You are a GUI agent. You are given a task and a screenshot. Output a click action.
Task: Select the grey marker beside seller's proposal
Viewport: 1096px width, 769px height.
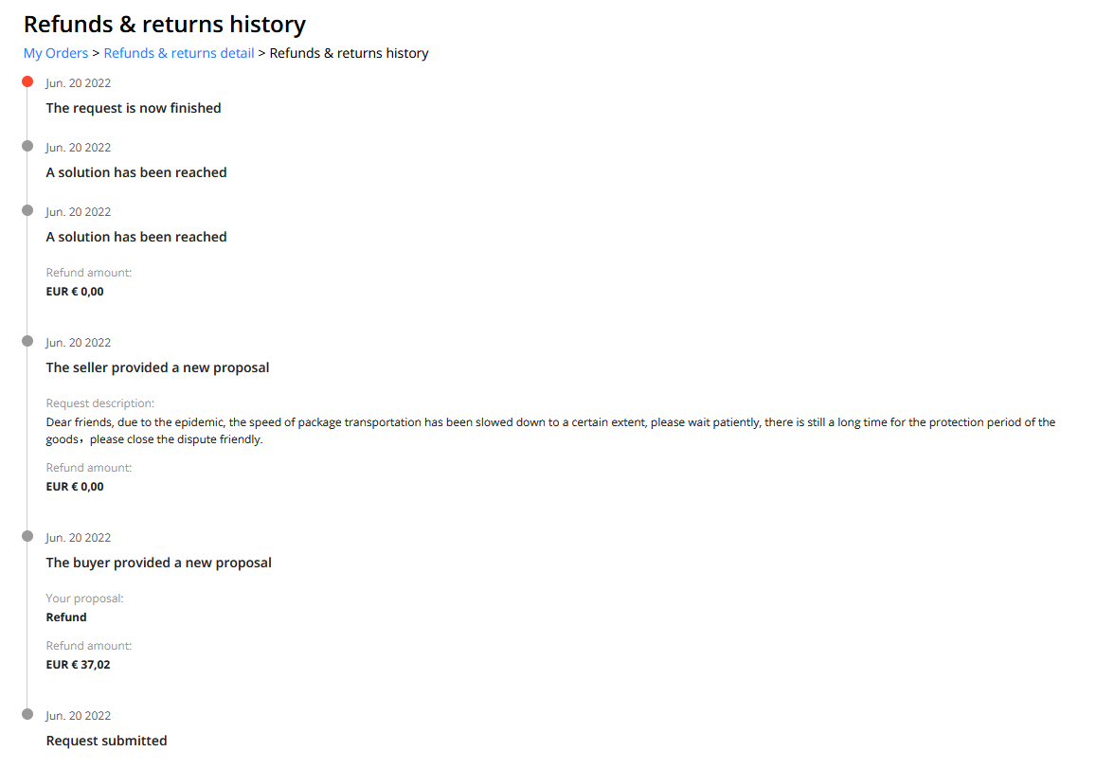coord(27,341)
